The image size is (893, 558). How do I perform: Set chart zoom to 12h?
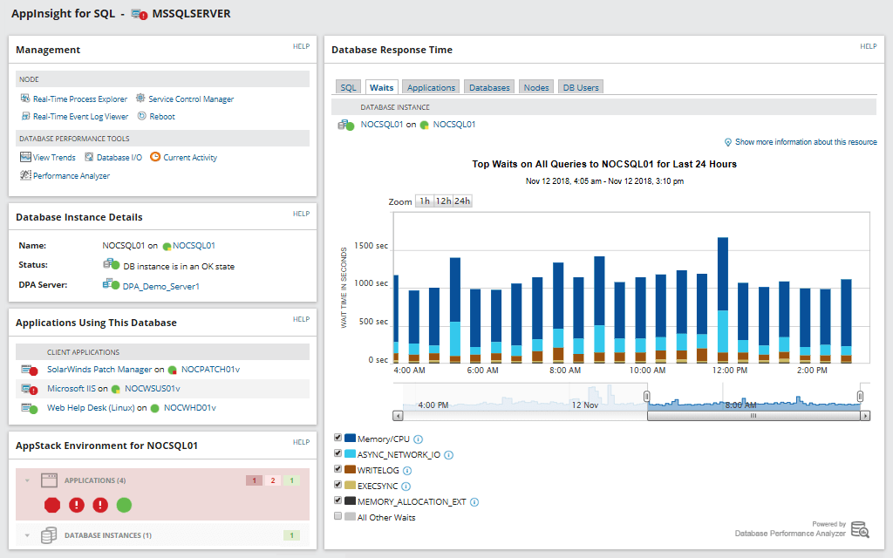tap(443, 201)
